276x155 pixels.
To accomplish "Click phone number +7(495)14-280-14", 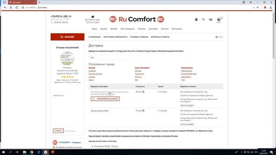I will pyautogui.click(x=61, y=16).
